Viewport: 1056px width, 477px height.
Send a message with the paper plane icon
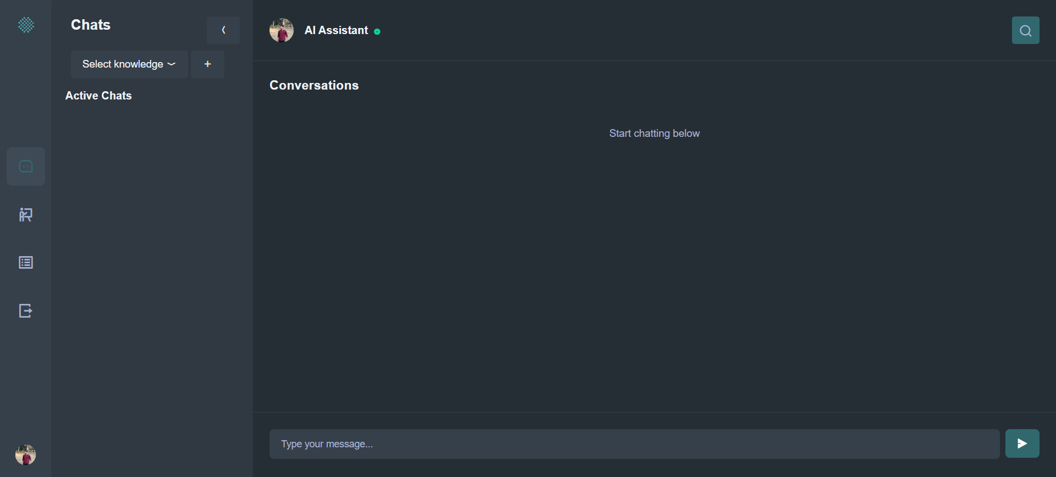pyautogui.click(x=1021, y=443)
